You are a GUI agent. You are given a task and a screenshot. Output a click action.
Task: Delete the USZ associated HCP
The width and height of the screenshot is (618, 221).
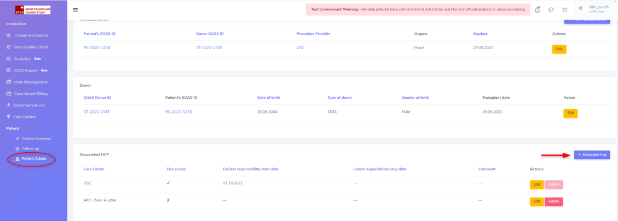click(x=554, y=184)
